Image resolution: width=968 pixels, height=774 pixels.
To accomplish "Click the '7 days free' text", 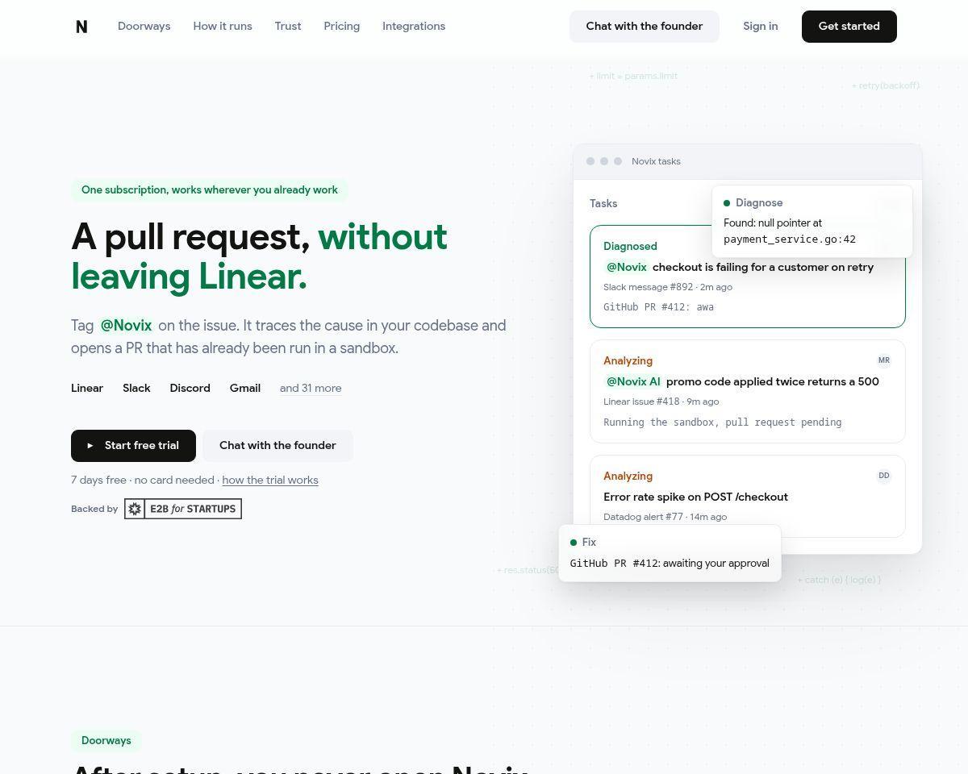I will pyautogui.click(x=98, y=480).
